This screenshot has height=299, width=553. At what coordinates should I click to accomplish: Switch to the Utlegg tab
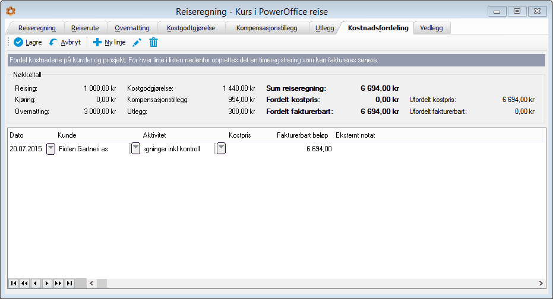[x=324, y=28]
